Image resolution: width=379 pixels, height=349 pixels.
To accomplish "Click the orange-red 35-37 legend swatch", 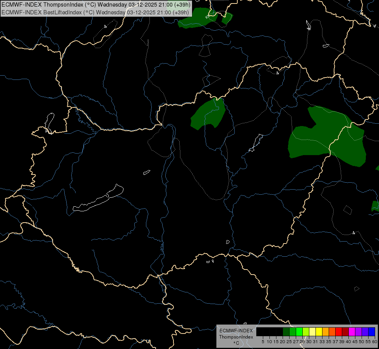I will point(332,332).
